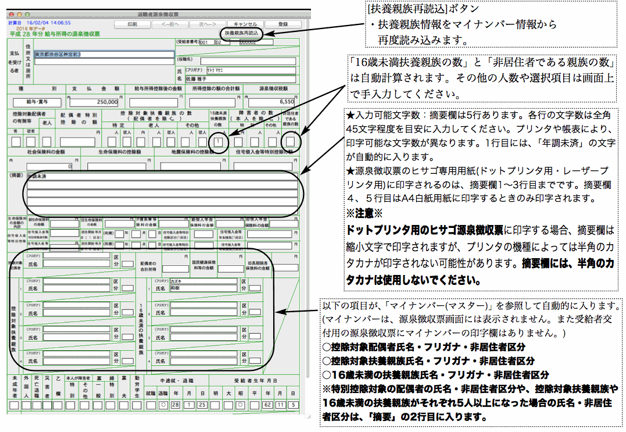Tick the 未成年者 checkbox

[x=14, y=405]
